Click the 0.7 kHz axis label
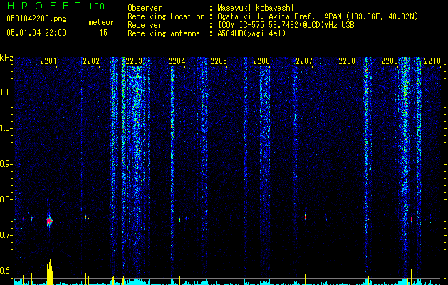 tap(6, 235)
